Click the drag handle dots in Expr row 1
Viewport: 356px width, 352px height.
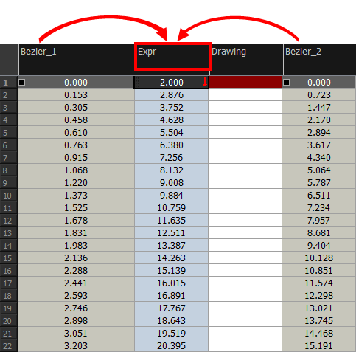point(137,82)
